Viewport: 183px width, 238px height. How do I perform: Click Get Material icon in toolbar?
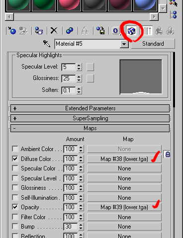(11, 30)
